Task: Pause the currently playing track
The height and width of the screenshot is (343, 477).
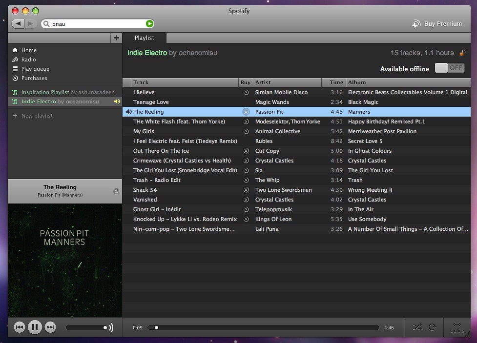Action: 35,327
